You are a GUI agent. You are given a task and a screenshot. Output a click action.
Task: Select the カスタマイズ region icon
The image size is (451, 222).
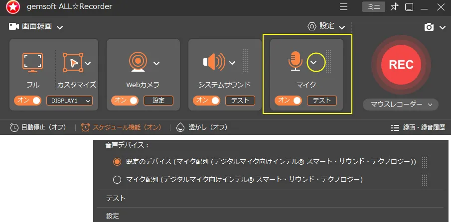pos(73,62)
